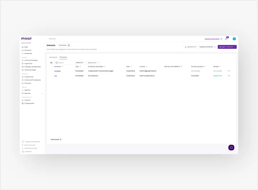
Task: Click the Buscar search field
Action: tap(64, 63)
